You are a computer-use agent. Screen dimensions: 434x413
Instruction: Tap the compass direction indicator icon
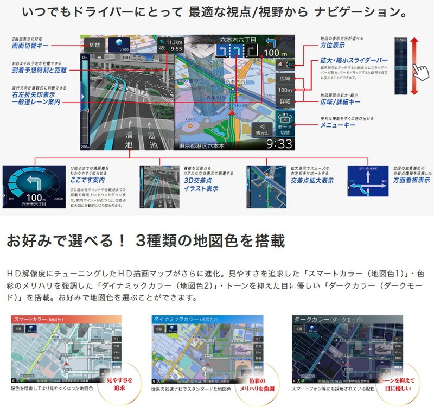coord(284,63)
